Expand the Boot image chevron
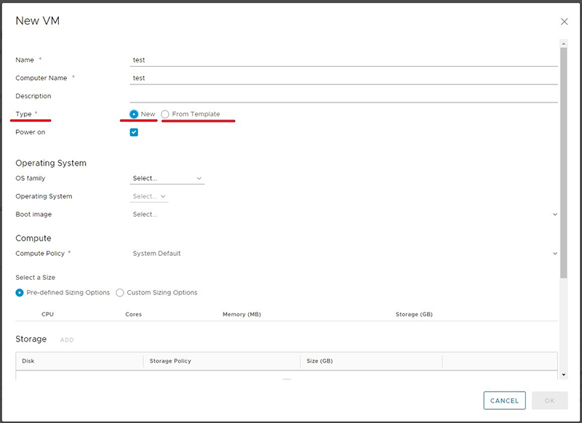582x423 pixels. [555, 214]
